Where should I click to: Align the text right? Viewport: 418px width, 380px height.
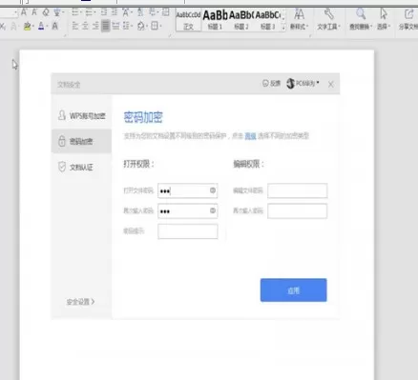[x=95, y=26]
